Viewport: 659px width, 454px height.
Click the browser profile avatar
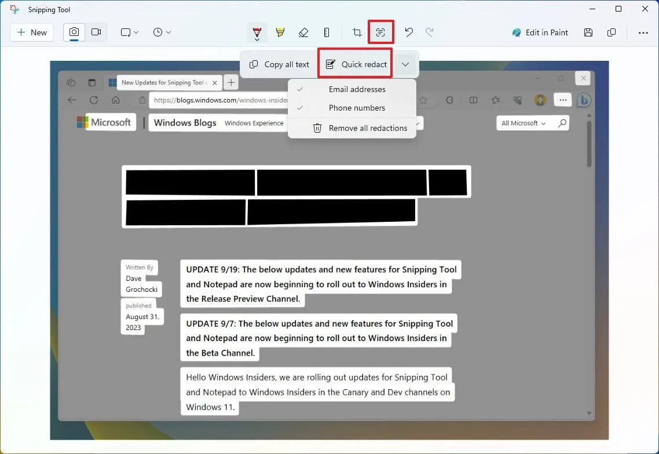pyautogui.click(x=540, y=100)
